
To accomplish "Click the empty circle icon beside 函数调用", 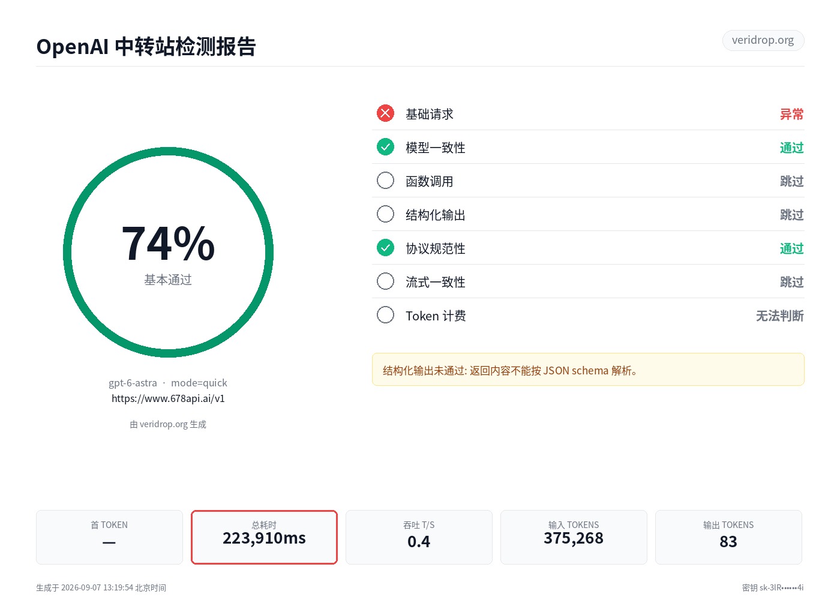I will pos(385,181).
